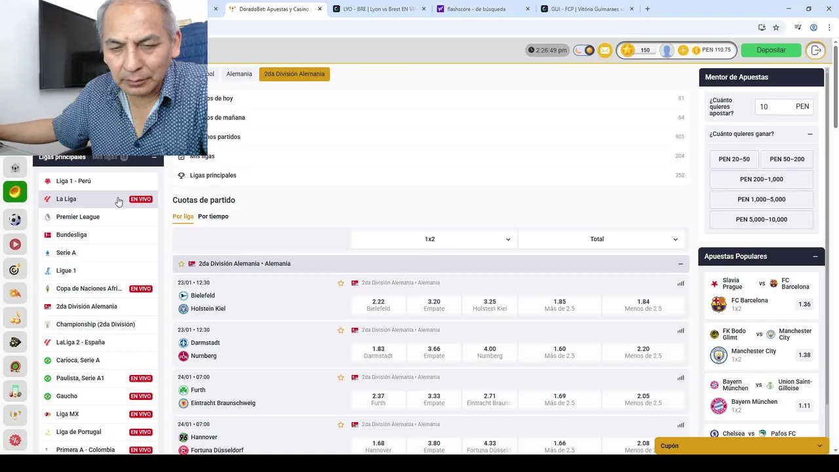Favorite the Furth vs Eintracht Braunschweig match
The image size is (839, 472).
pyautogui.click(x=341, y=378)
